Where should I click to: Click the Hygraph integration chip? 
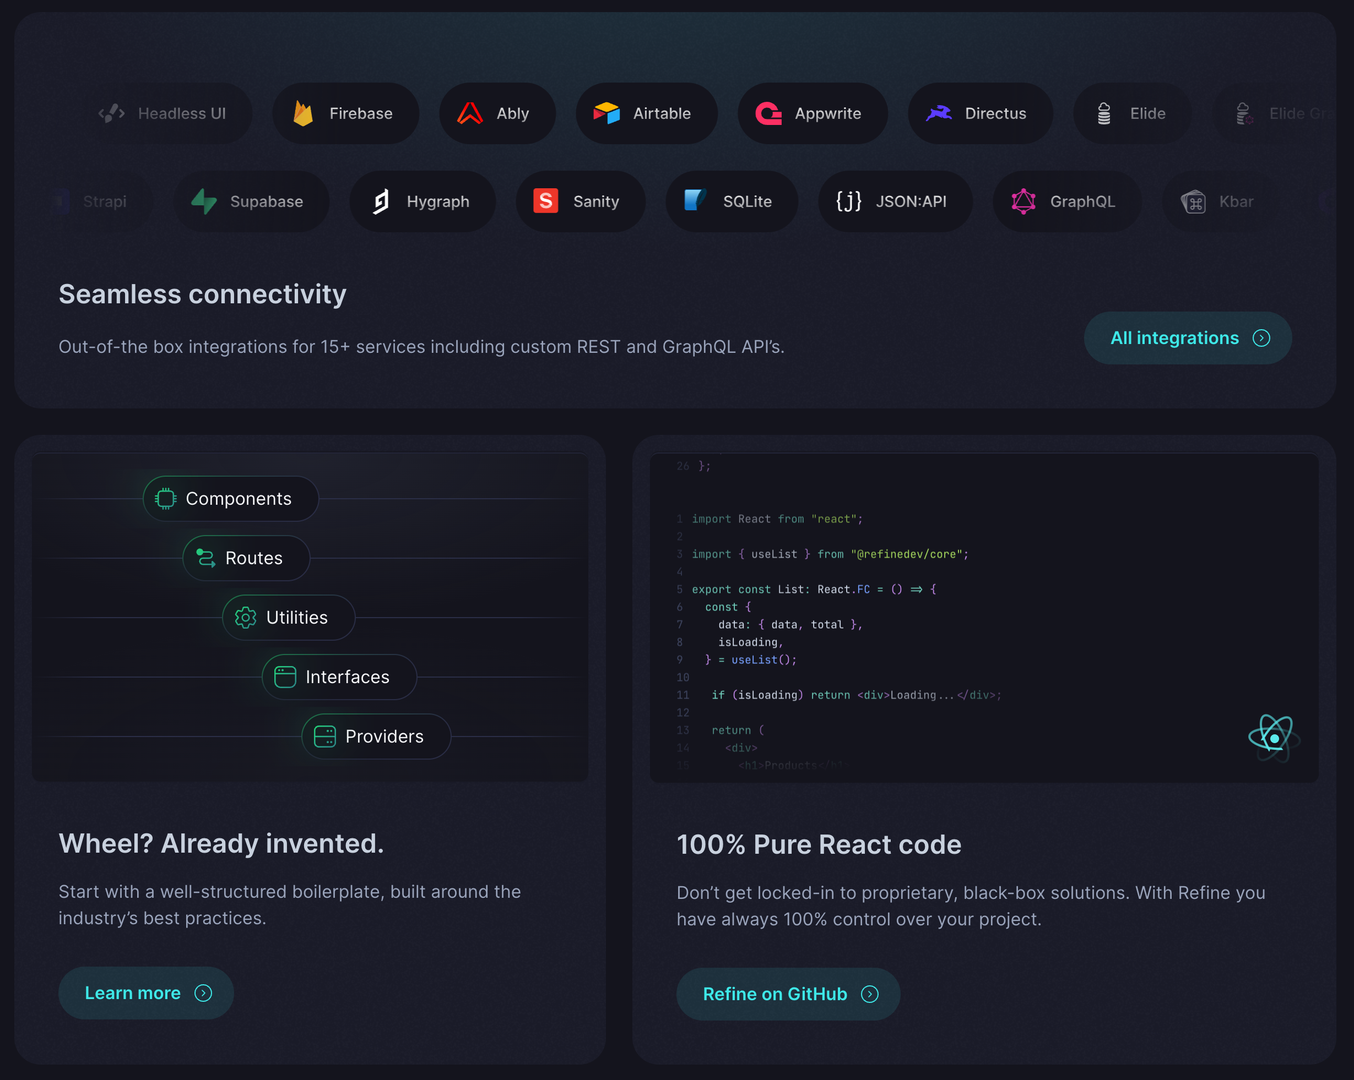(x=423, y=201)
